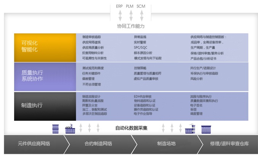Click 实时警报 item
The image size is (258, 155).
tap(140, 42)
